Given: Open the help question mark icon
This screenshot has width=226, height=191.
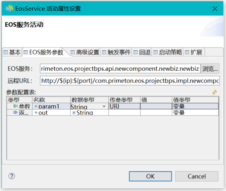Looking at the screenshot, I should (12, 176).
